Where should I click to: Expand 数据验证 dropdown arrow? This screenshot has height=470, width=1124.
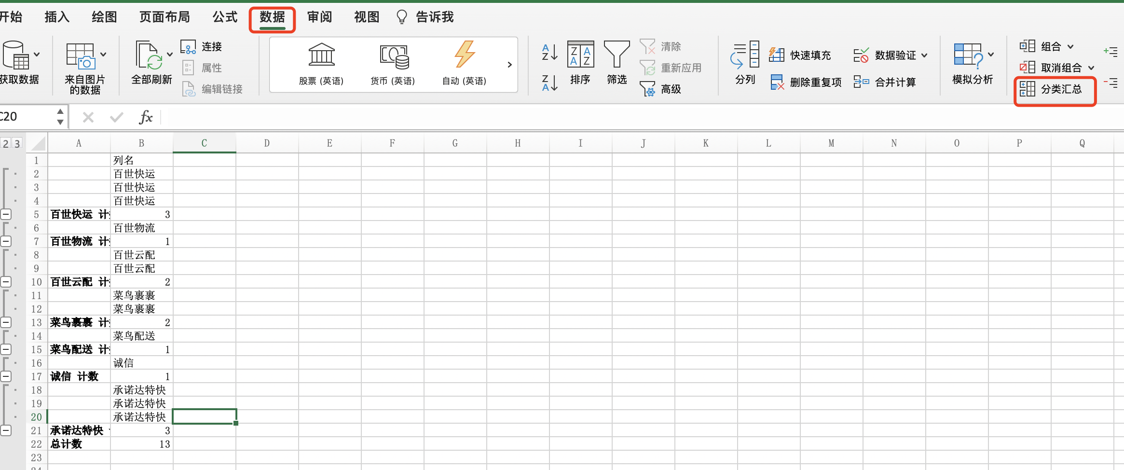coord(924,55)
